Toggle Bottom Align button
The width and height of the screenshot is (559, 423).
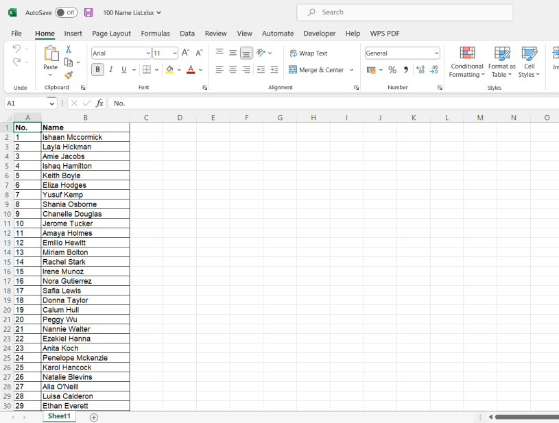coord(246,53)
